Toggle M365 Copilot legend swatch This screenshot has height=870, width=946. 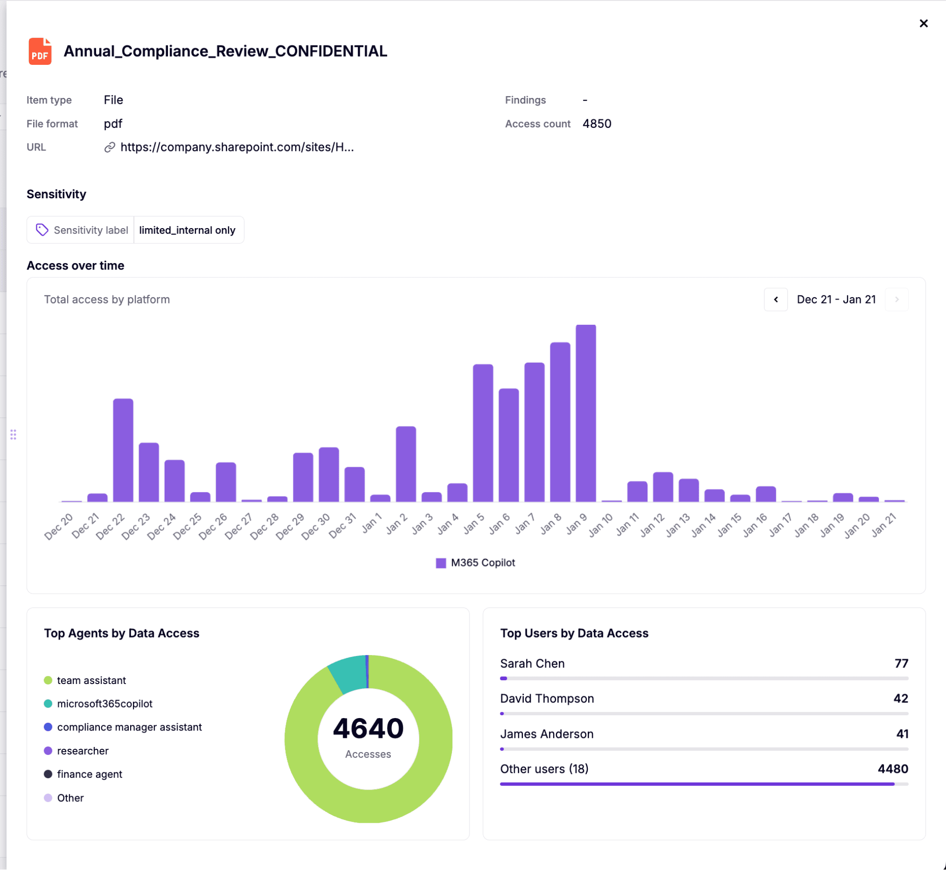(x=441, y=563)
